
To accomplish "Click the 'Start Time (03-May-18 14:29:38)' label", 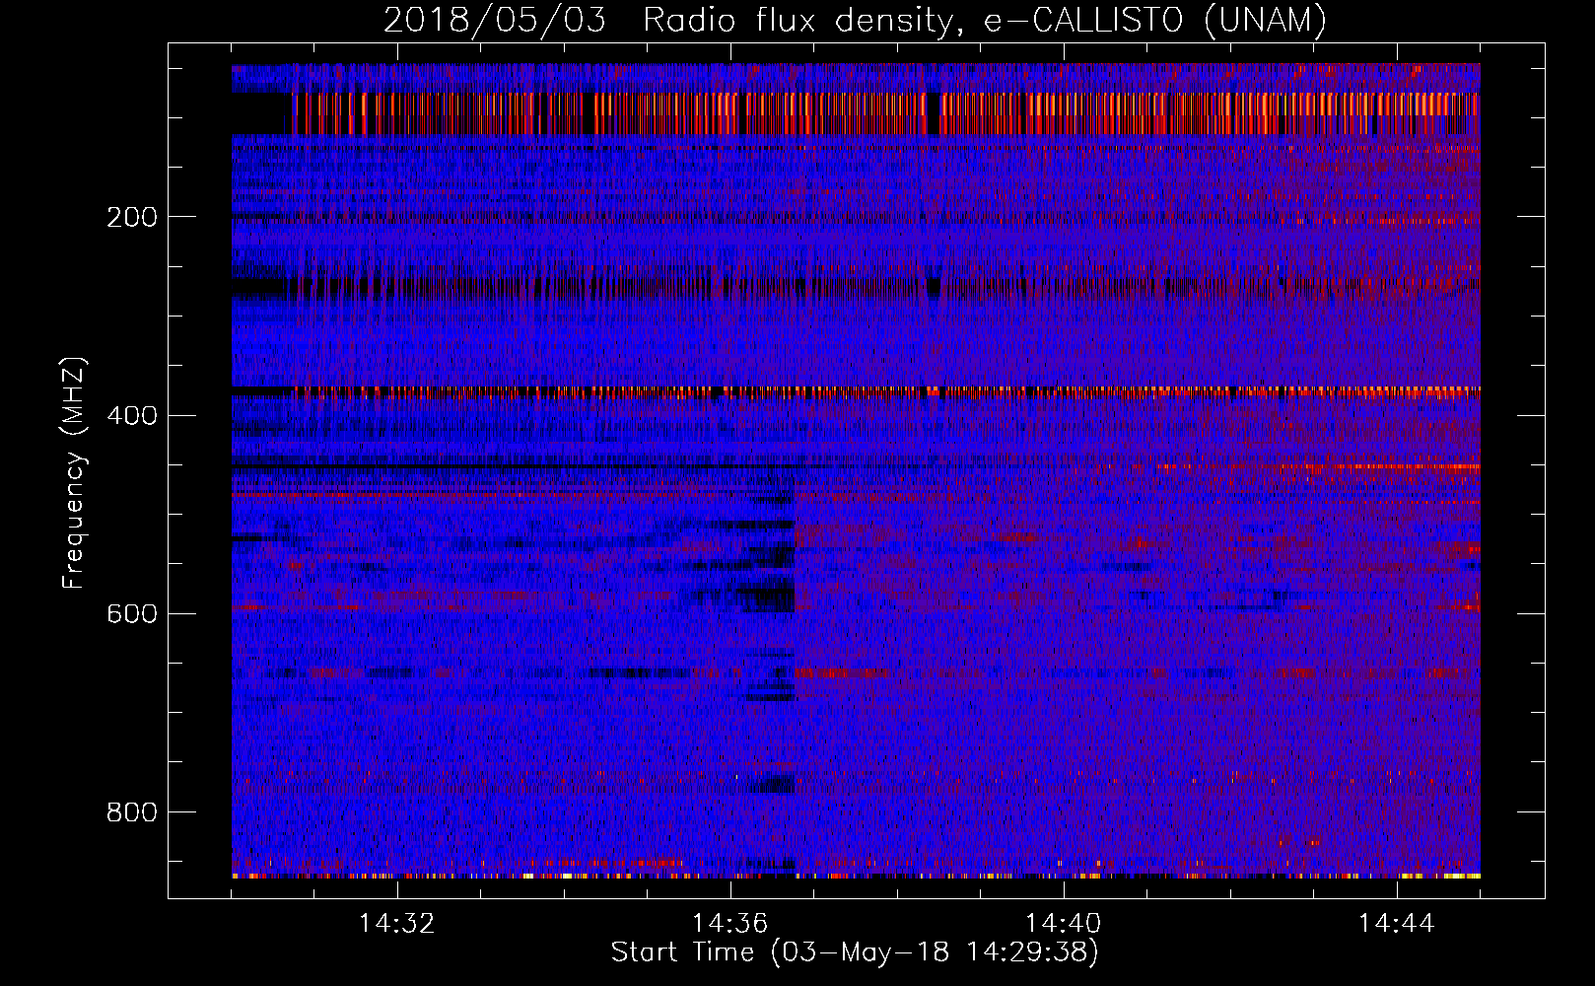I will click(855, 952).
